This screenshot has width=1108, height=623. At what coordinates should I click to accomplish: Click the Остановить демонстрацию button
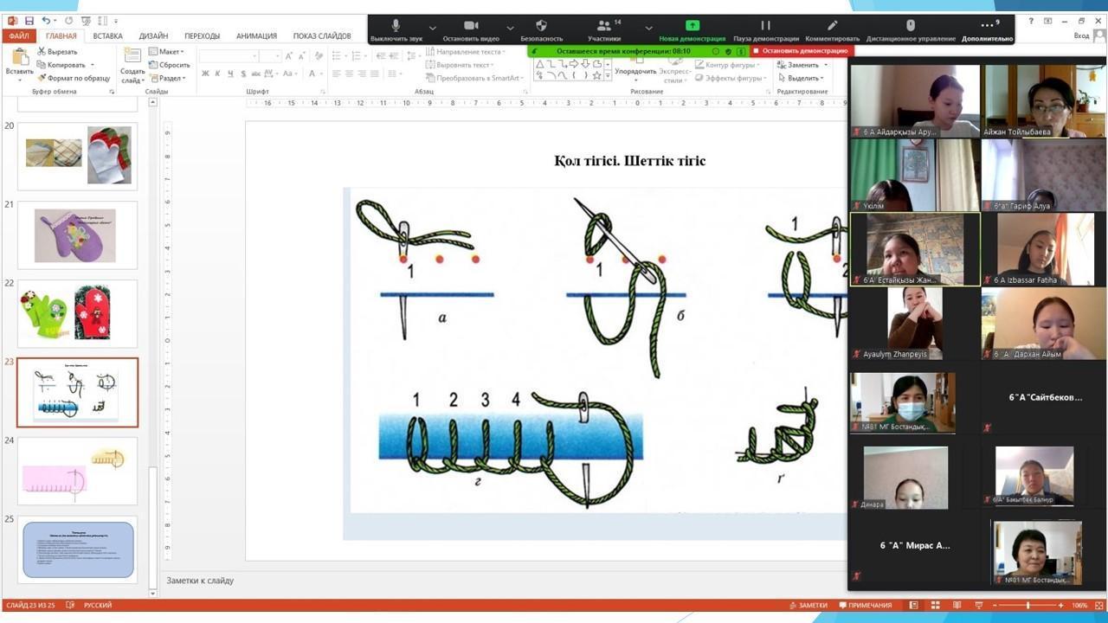point(796,51)
